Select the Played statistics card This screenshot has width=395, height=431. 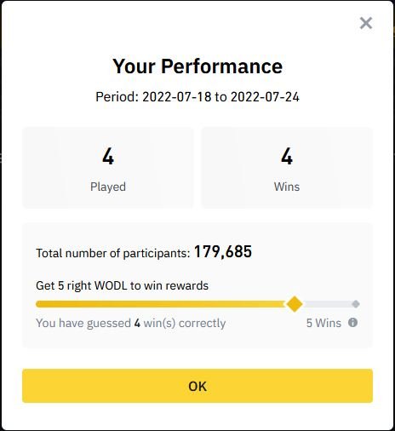click(x=108, y=168)
